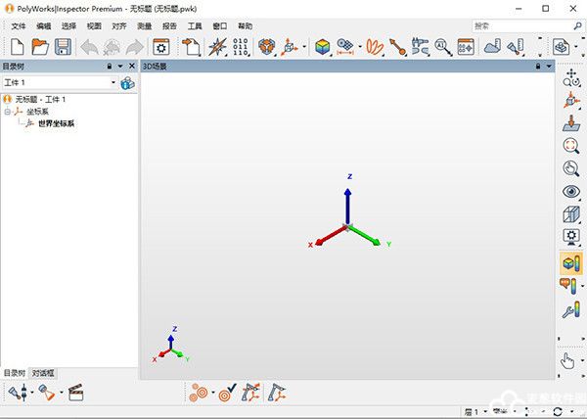587x419 pixels.
Task: Toggle the 3D scene panel lock icon
Action: coord(538,67)
